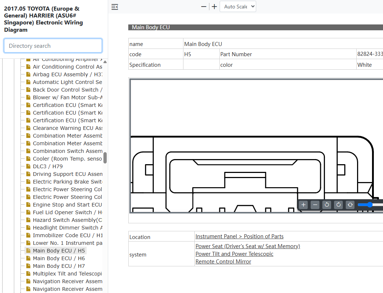Select Engine Stop and Start ECU item

point(67,205)
